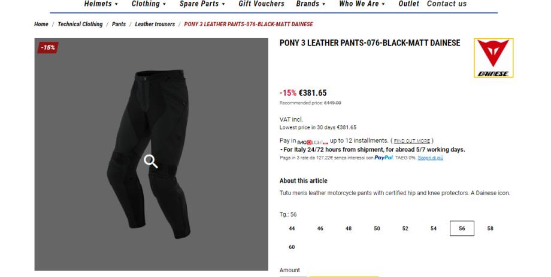Click the Home breadcrumb link
Viewport: 551px width, 277px height.
(41, 24)
